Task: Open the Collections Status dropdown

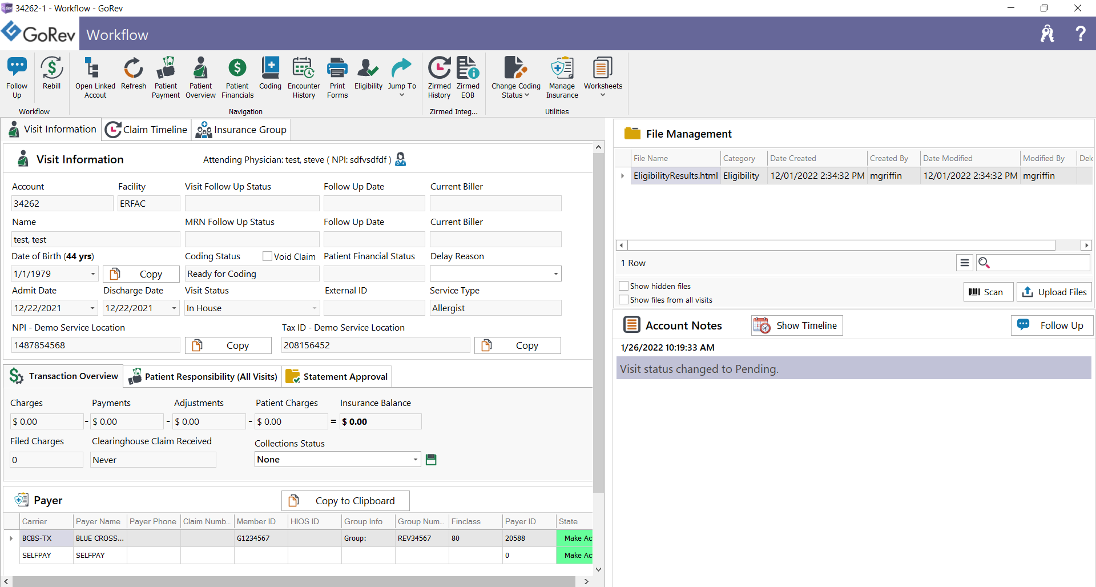Action: point(415,460)
